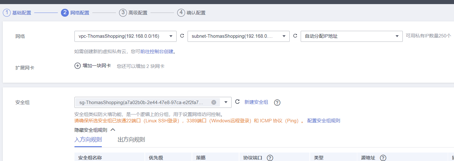Open the subnet-ThomasShopping subnet dropdown
Image resolution: width=454 pixels, height=161 pixels.
[238, 36]
